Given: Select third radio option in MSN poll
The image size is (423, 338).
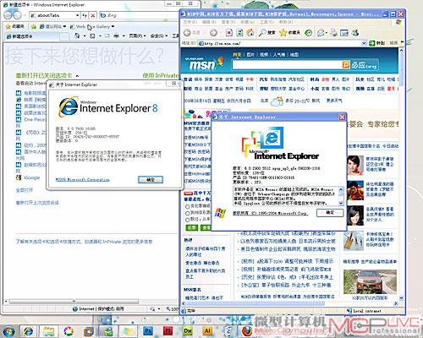Looking at the screenshot, I should coord(187,220).
